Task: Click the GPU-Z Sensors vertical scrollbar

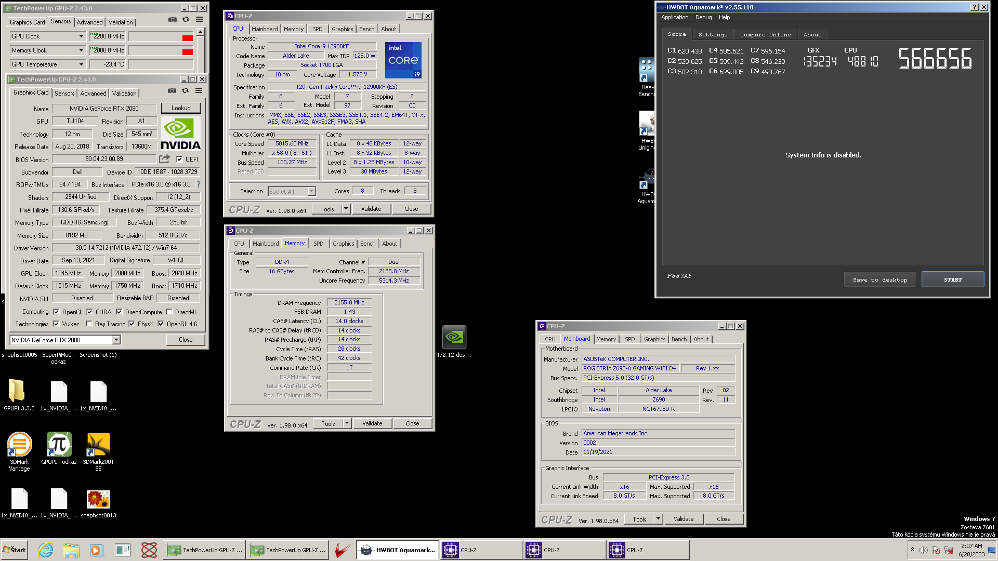Action: coord(200,49)
